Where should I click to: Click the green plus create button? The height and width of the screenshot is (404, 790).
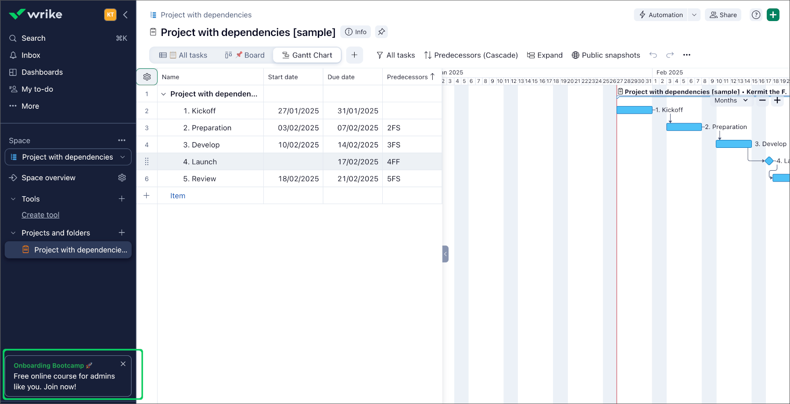773,15
